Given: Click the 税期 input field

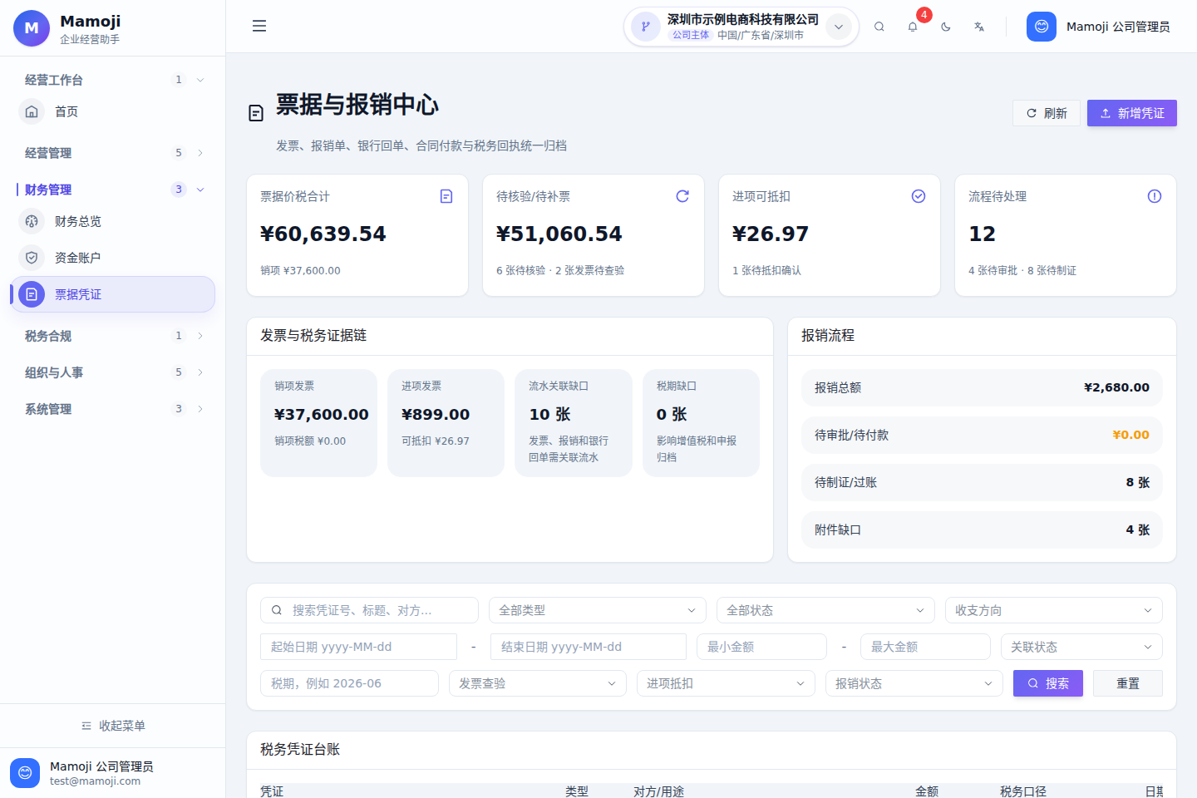Looking at the screenshot, I should [x=349, y=683].
